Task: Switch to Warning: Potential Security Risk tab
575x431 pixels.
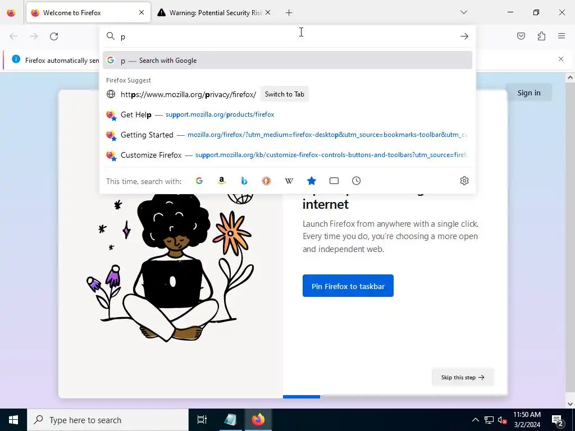Action: [215, 12]
